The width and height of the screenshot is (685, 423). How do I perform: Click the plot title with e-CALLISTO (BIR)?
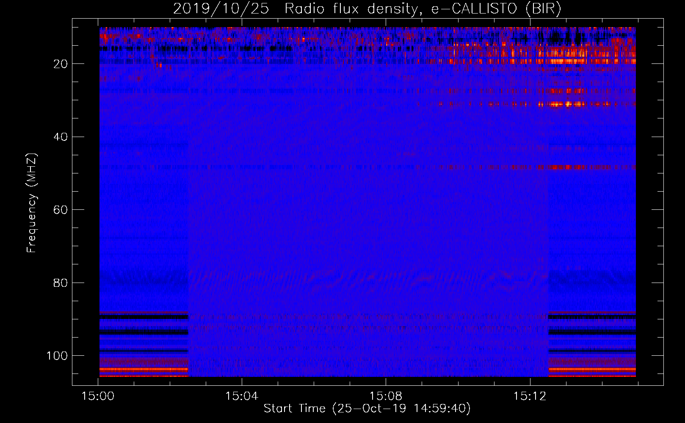(x=367, y=9)
